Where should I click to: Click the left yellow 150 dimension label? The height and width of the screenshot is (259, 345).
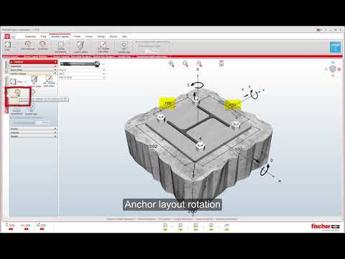point(167,103)
